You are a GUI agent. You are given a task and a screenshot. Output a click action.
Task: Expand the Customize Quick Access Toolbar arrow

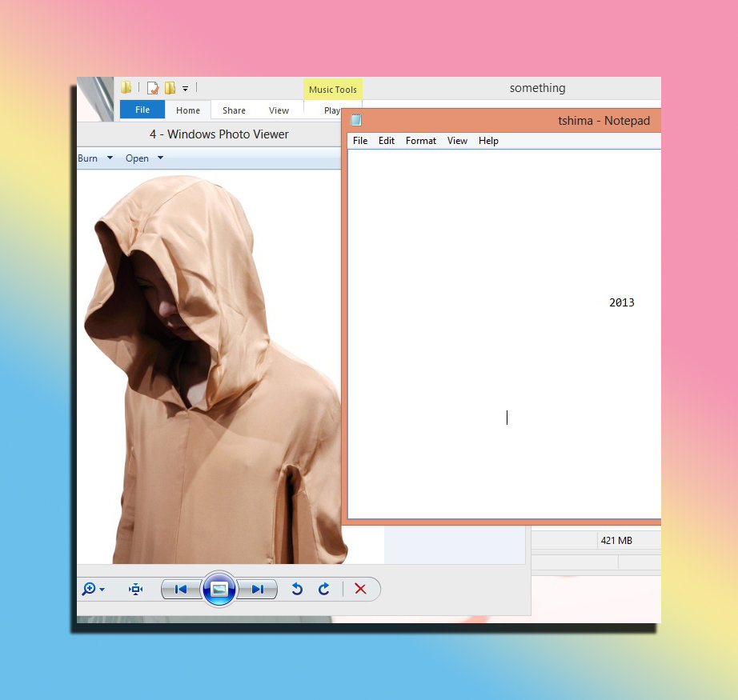(185, 89)
